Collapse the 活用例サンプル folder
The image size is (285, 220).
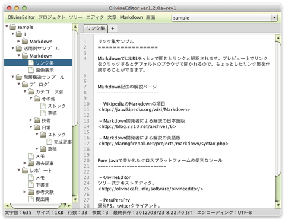coord(13,48)
